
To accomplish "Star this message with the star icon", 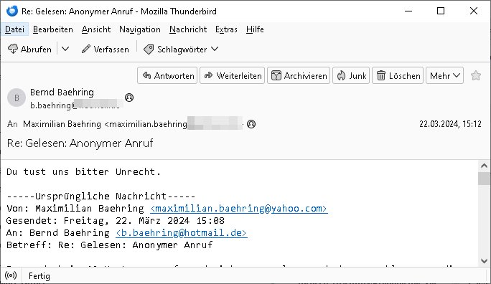I will (476, 76).
